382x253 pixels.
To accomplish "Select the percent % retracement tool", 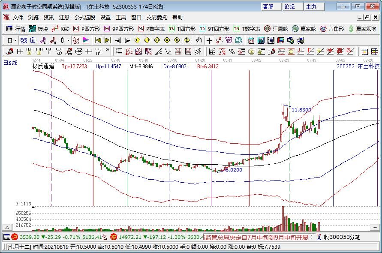I will [232, 51].
